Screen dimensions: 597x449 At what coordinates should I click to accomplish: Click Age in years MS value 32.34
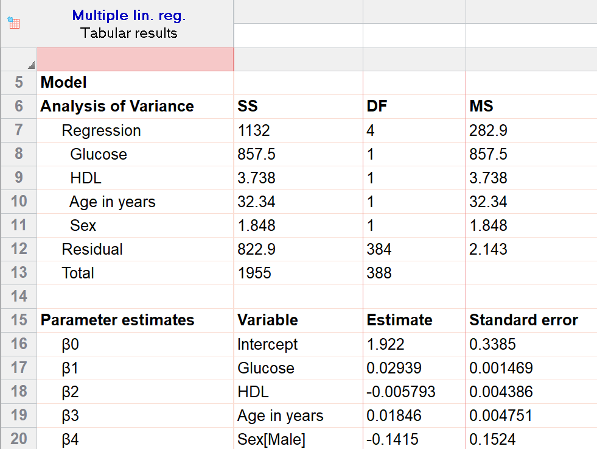pyautogui.click(x=488, y=202)
